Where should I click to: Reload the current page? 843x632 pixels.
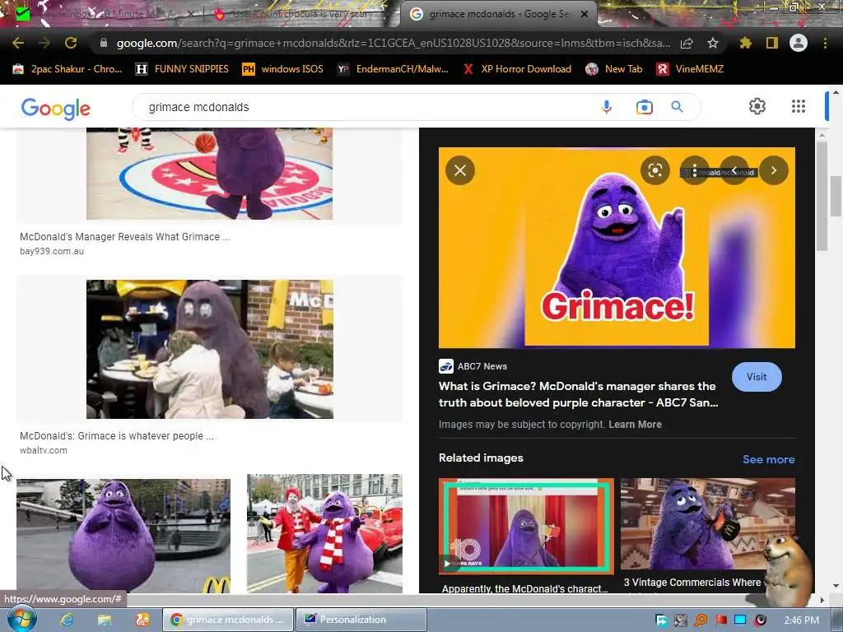(x=71, y=43)
